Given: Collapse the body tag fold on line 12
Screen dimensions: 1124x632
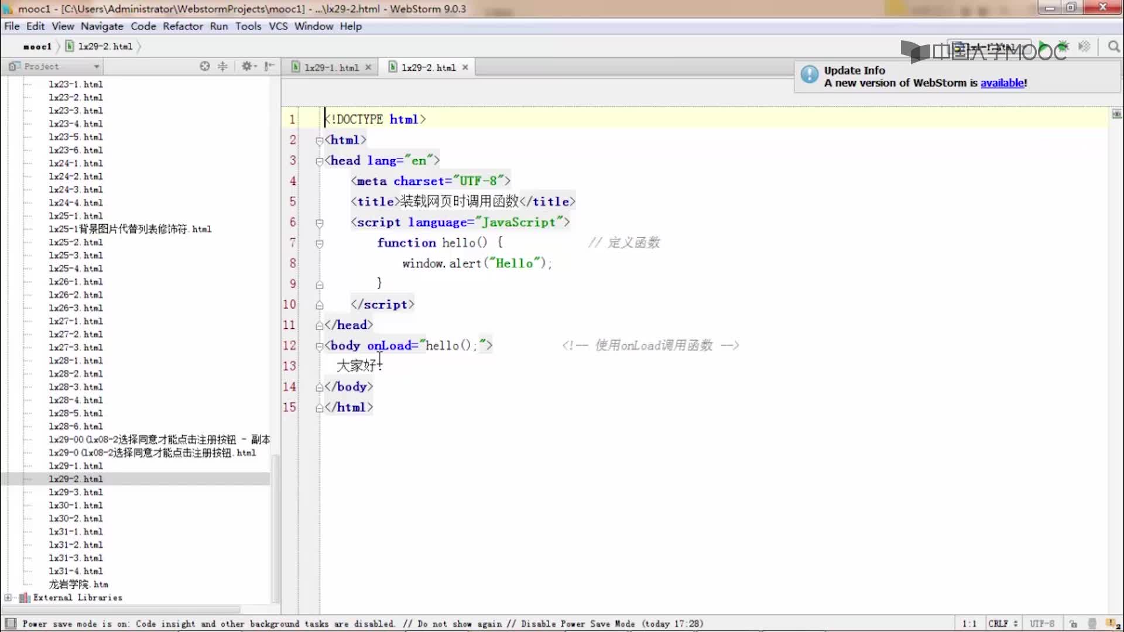Looking at the screenshot, I should click(319, 346).
